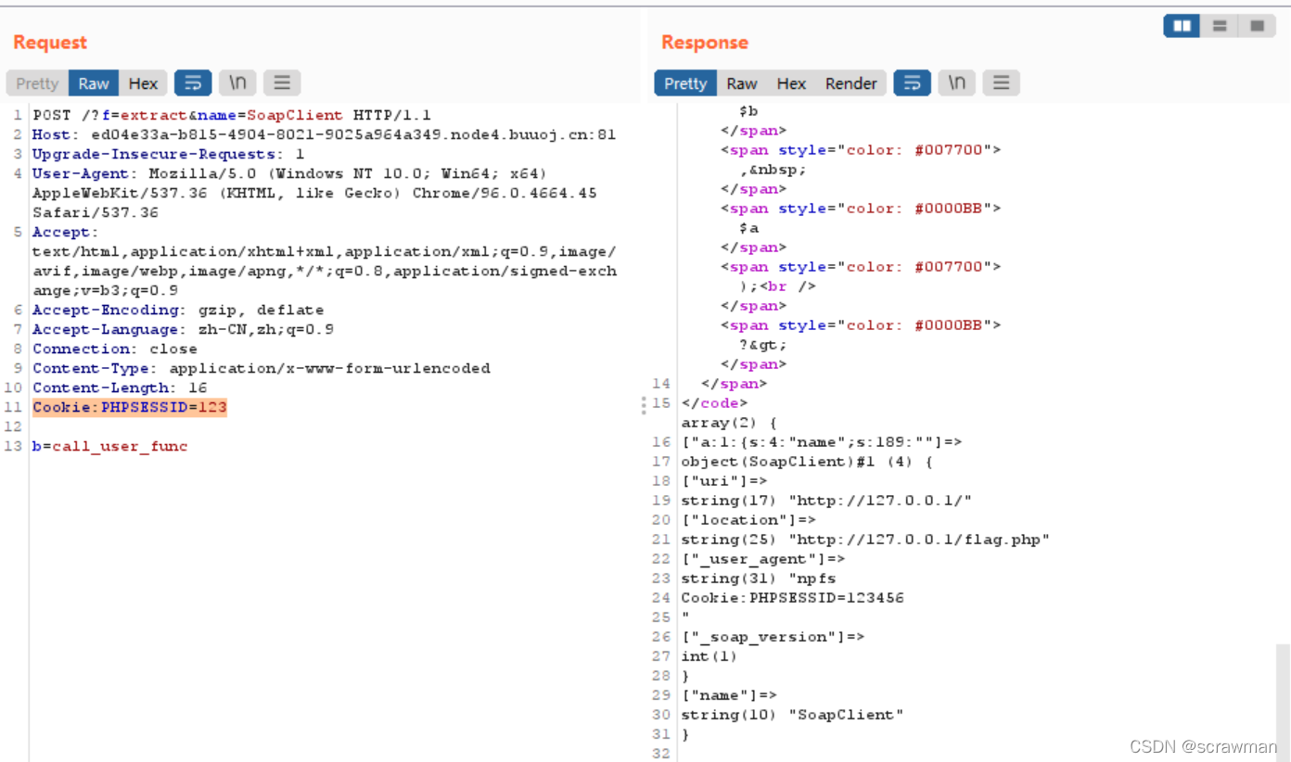Screen dimensions: 1291x762
Task: Click the $a line in the response
Action: coord(748,228)
